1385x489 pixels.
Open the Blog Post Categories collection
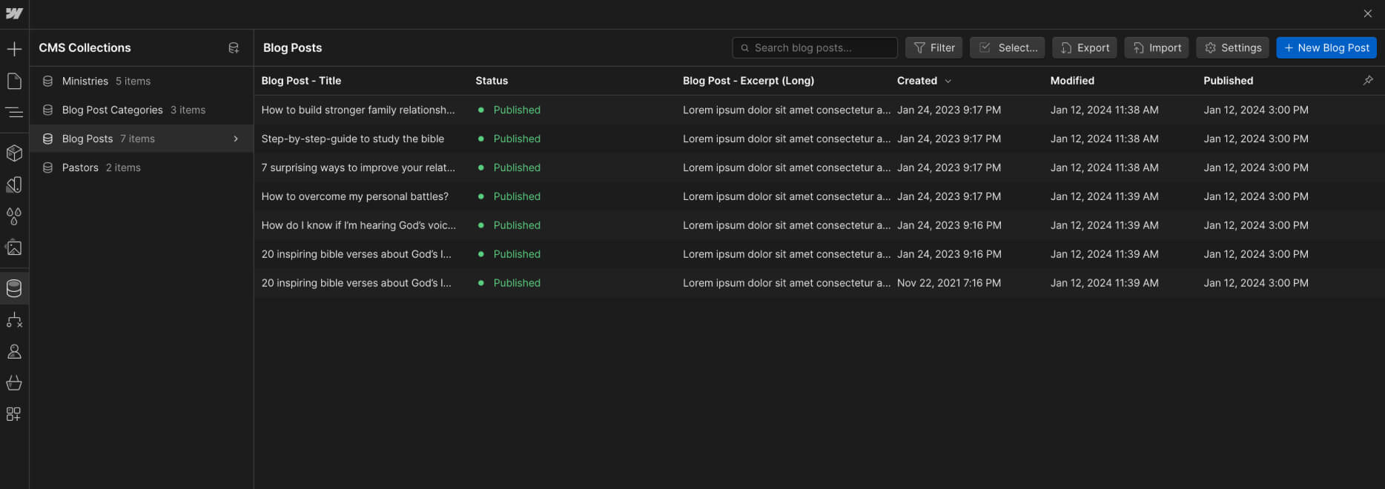(x=142, y=110)
